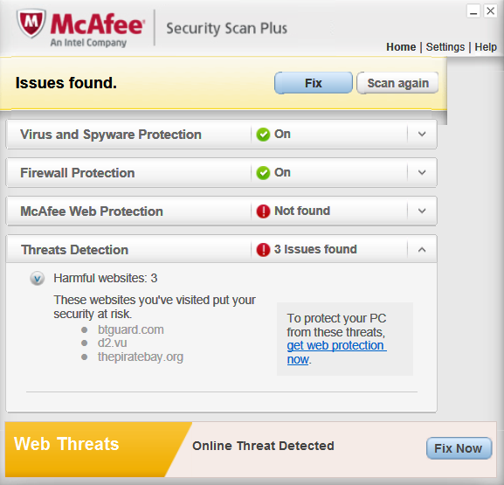Collapse the Harmful websites round arrow icon
The image size is (504, 485).
(38, 279)
